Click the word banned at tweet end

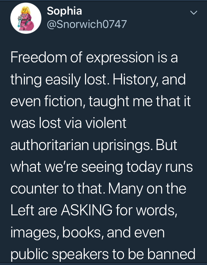coord(171,254)
